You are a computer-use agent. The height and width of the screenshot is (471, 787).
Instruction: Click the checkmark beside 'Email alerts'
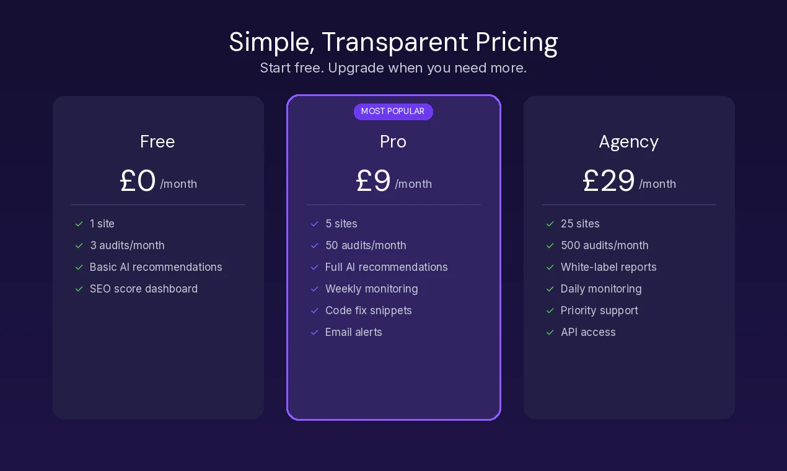(x=314, y=332)
